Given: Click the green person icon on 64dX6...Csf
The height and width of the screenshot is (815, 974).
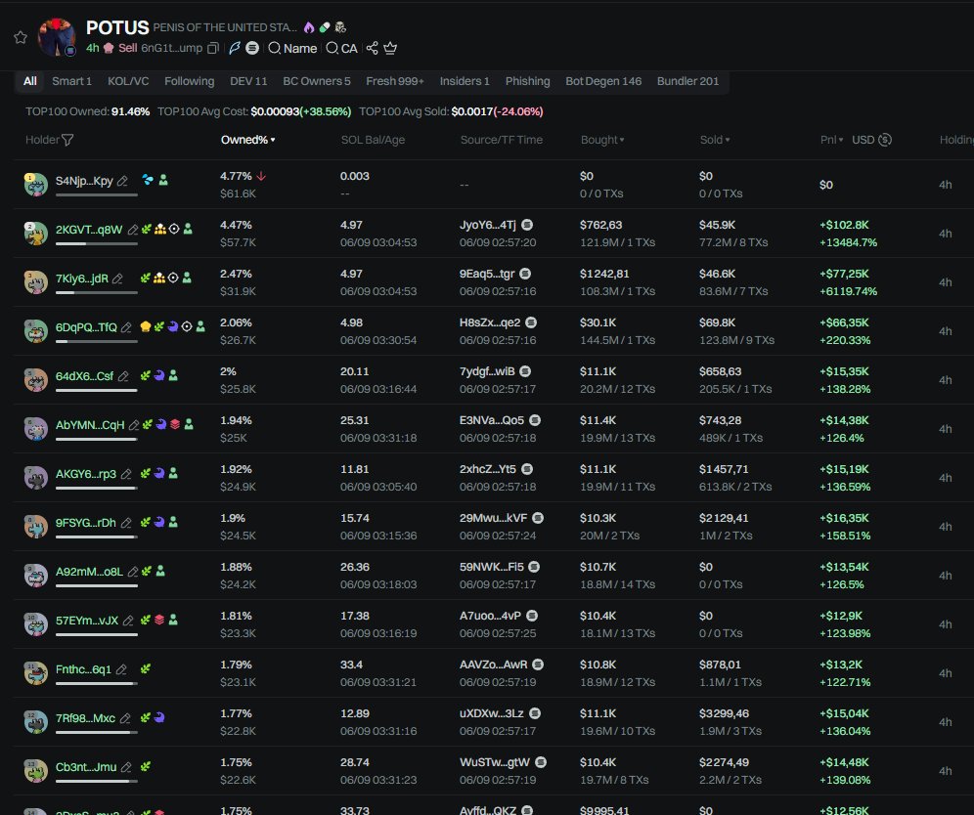Looking at the screenshot, I should pyautogui.click(x=173, y=375).
